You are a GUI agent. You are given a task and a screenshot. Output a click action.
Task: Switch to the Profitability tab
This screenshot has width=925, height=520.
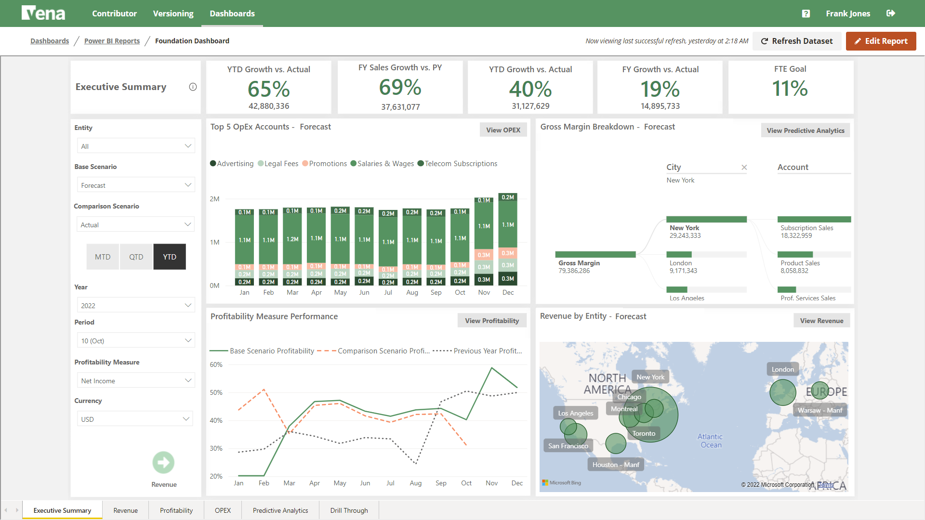pyautogui.click(x=176, y=510)
